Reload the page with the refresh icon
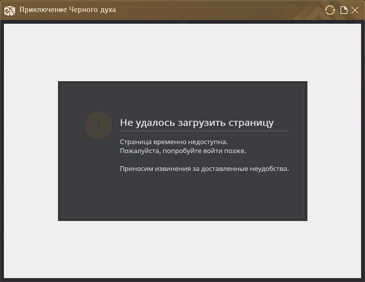Screen dimensions: 365x282 [x=330, y=10]
